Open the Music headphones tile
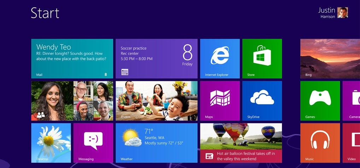Image resolution: width=360 pixels, height=168 pixels. point(320,143)
